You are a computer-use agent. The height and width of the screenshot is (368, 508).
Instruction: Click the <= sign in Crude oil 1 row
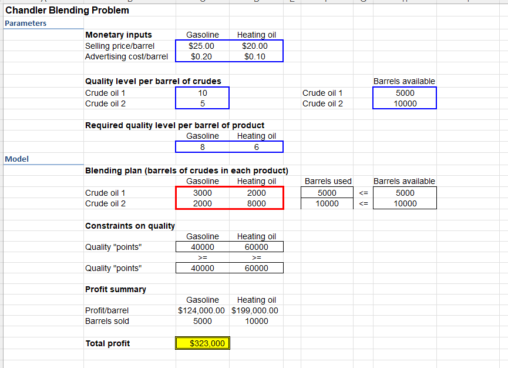363,193
